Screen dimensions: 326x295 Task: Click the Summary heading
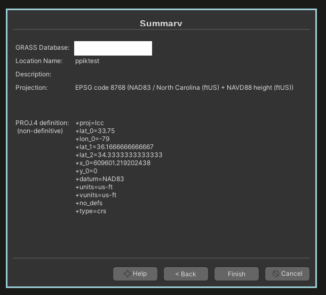click(161, 24)
